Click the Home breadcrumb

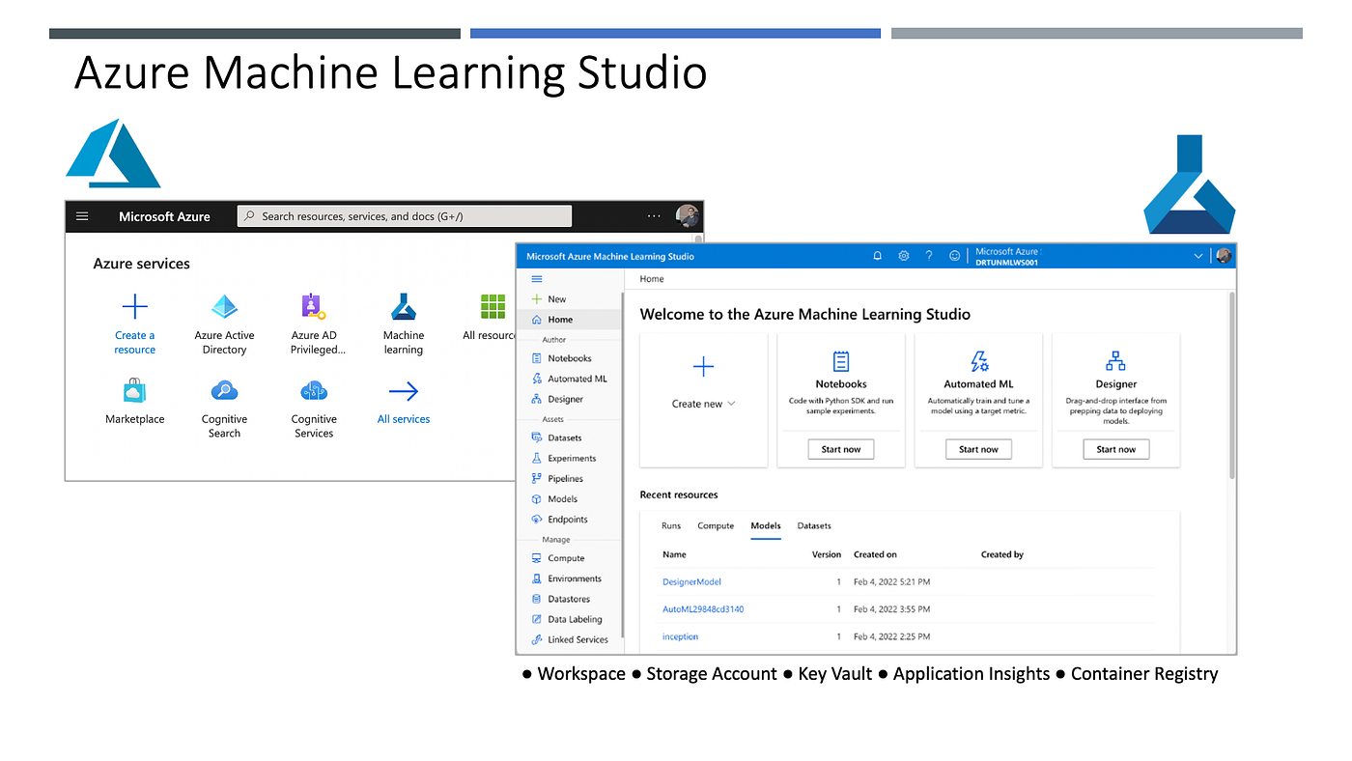[x=652, y=279]
